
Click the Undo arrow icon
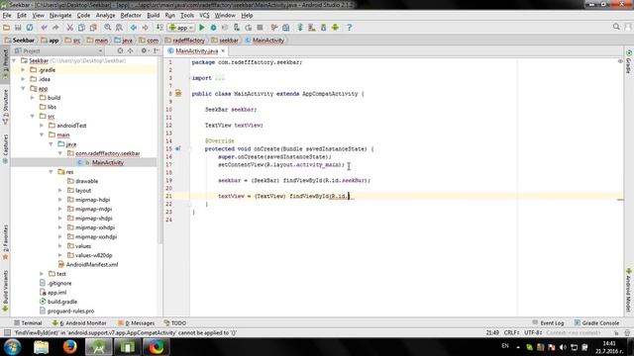[x=44, y=28]
